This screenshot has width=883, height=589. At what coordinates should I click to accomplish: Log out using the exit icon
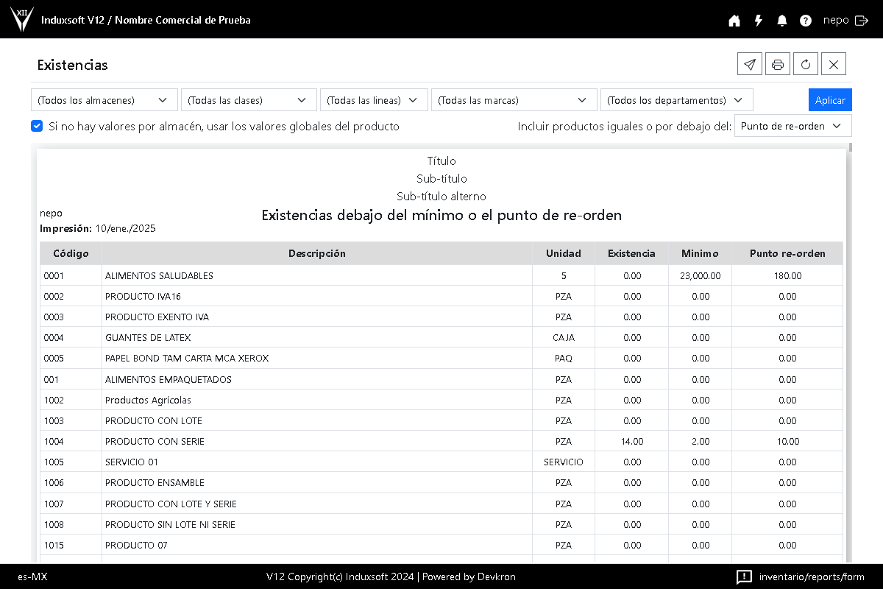pyautogui.click(x=862, y=21)
